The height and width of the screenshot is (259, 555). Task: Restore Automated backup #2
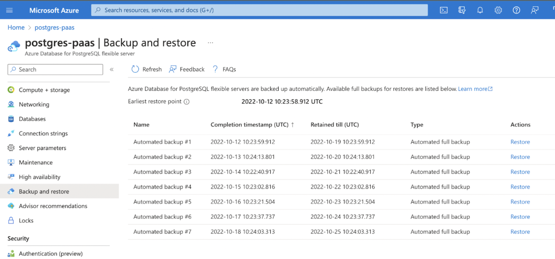(x=520, y=157)
